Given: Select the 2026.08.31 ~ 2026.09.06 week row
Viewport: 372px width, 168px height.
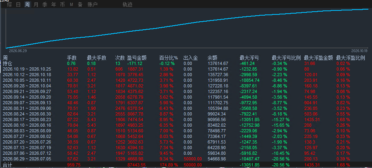Looking at the screenshot, I should point(186,108).
